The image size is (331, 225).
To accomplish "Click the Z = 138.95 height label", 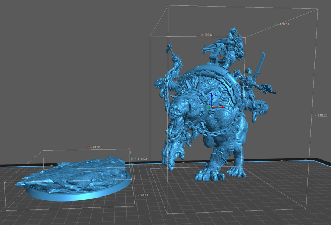I will (x=319, y=115).
